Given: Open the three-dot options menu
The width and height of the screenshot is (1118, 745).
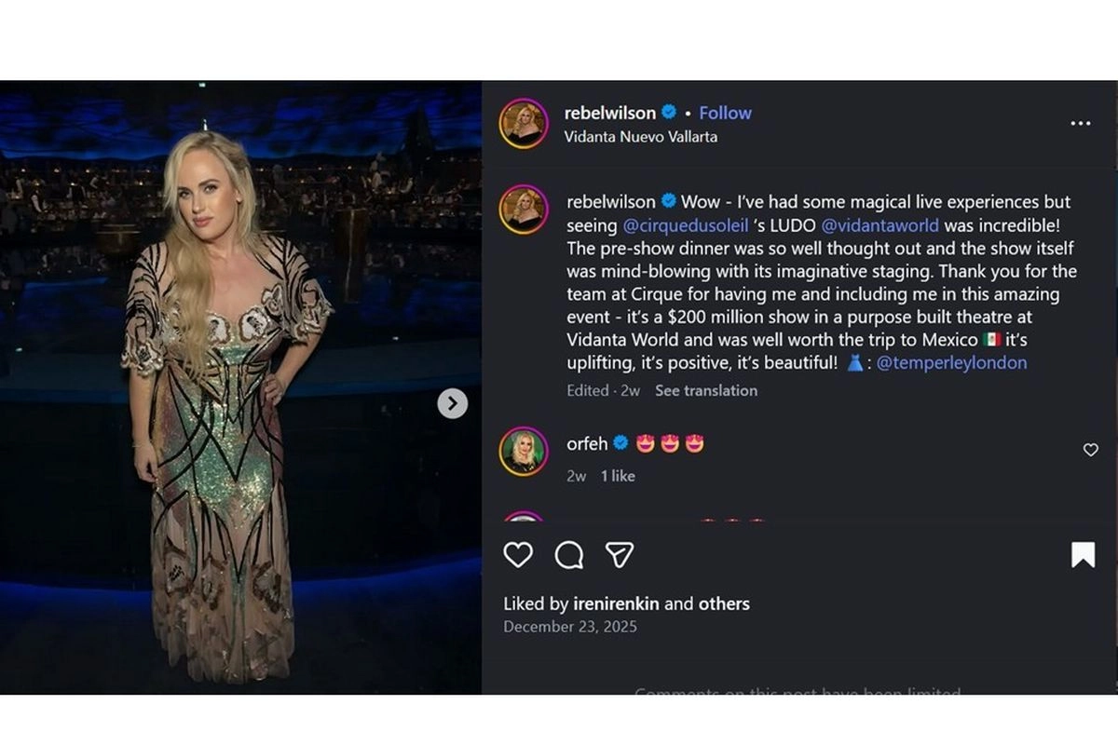Looking at the screenshot, I should (x=1081, y=122).
